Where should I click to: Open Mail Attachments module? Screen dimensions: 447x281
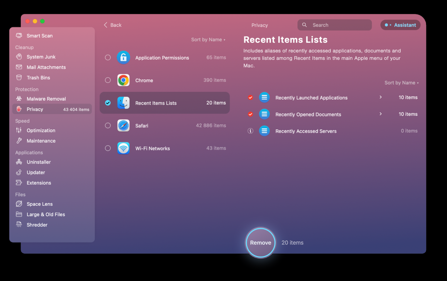52,67
